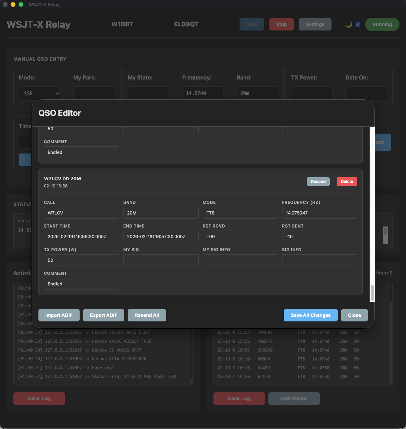
Task: Click the moon dark mode icon
Action: click(x=348, y=24)
